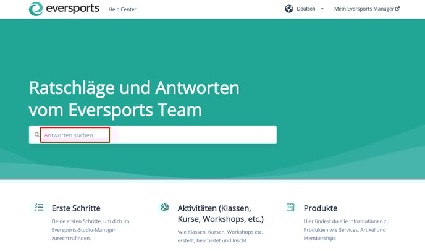Image resolution: width=425 pixels, height=251 pixels.
Task: Click the heading 'Ratschläge und Antworten'
Action: point(134,88)
